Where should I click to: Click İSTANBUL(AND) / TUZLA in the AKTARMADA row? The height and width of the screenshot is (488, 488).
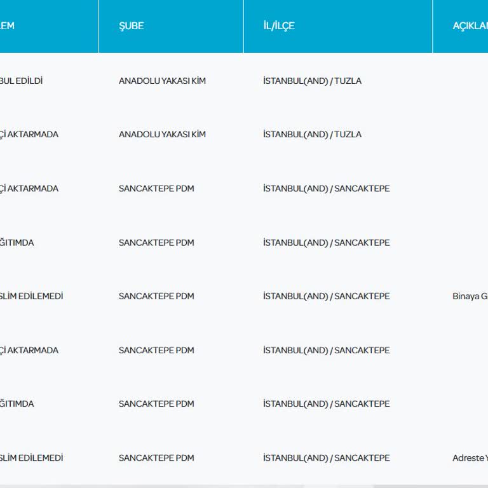312,135
